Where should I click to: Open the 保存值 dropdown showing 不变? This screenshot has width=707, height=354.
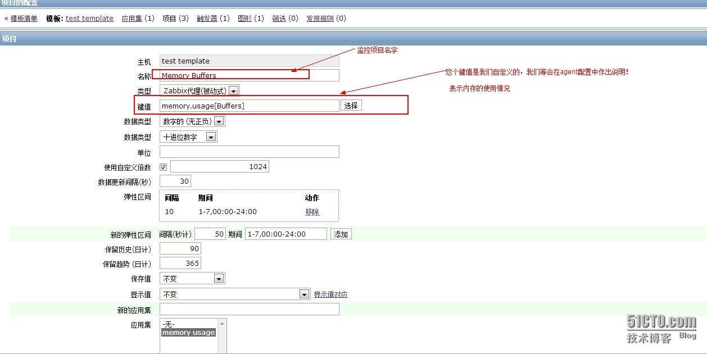[192, 279]
